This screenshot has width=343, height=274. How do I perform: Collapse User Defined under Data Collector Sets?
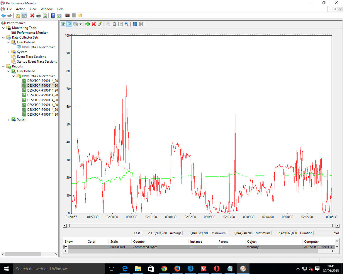pyautogui.click(x=9, y=42)
